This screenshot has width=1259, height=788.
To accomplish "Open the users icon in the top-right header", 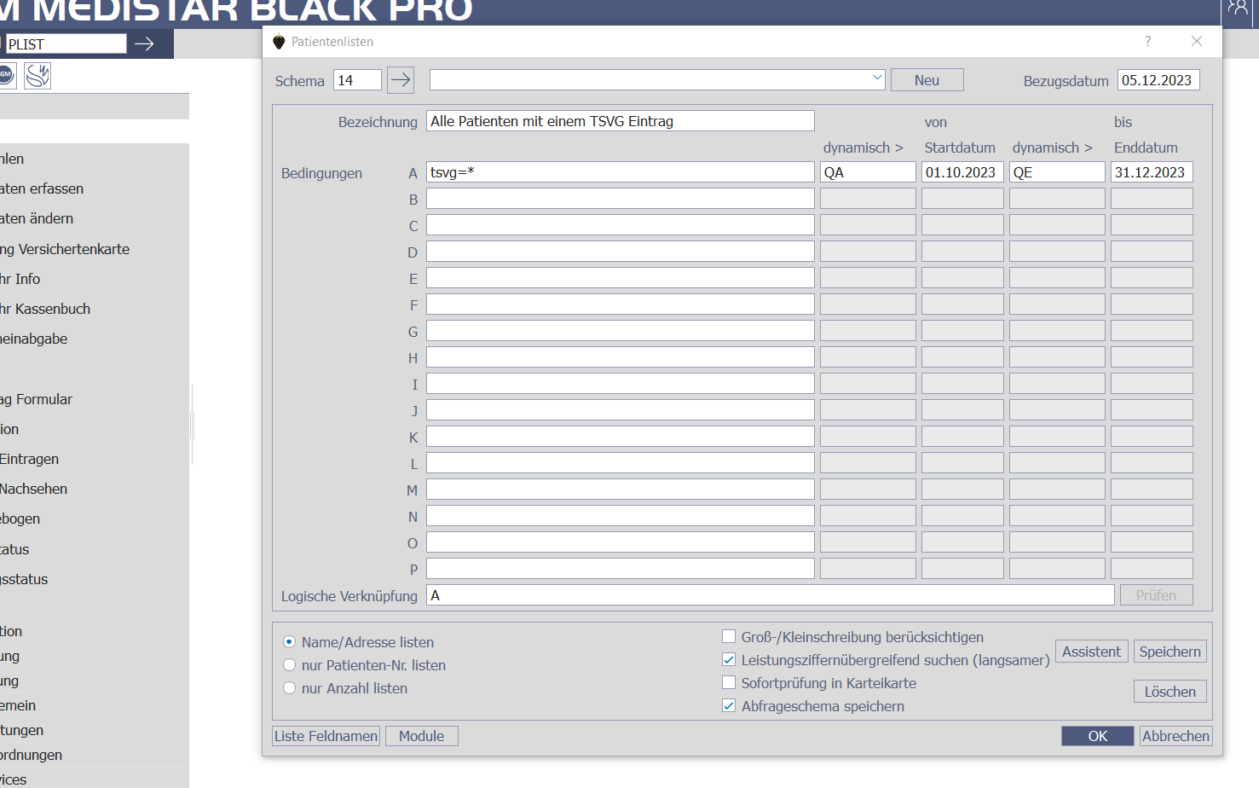I will pos(1238,9).
